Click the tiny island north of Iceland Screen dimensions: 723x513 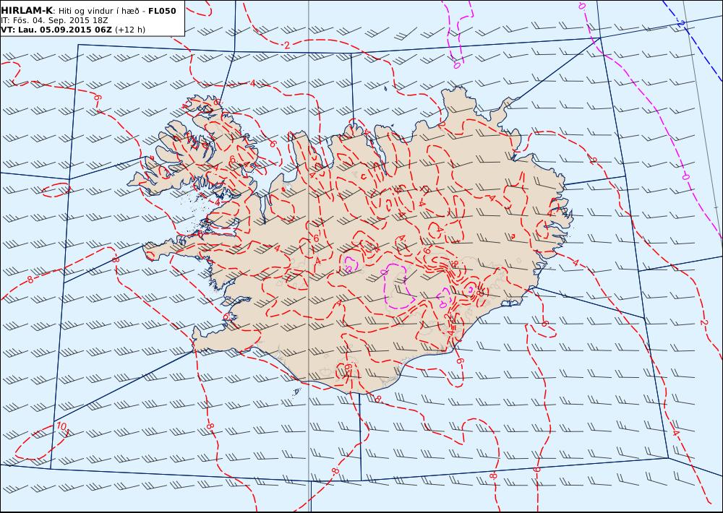[x=385, y=87]
